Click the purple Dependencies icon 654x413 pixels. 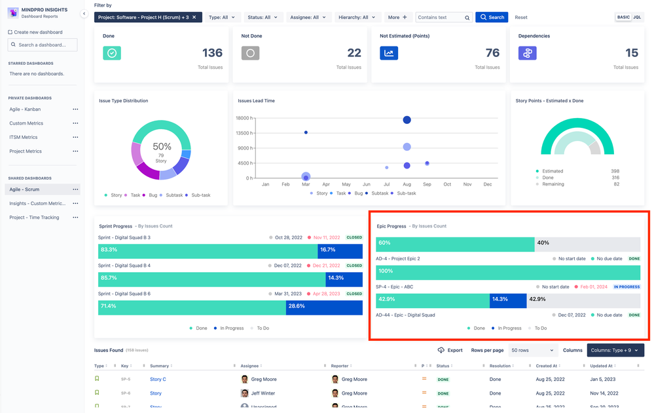[527, 53]
